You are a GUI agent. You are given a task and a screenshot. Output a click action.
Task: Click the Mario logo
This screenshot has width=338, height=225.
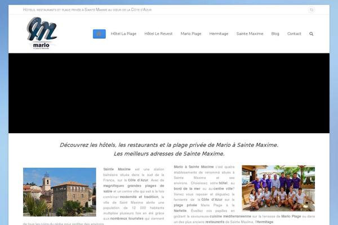pos(42,33)
